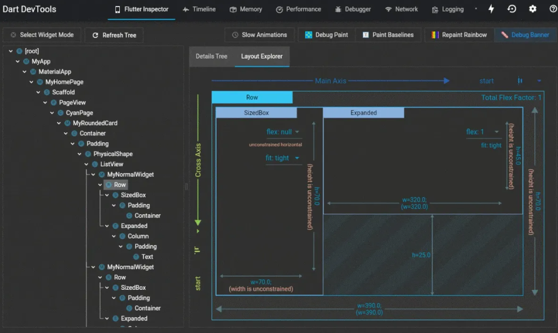Collapse the ListView tree node

(x=86, y=164)
